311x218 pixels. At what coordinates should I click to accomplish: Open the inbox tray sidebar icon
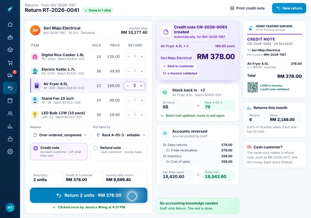tap(10, 37)
